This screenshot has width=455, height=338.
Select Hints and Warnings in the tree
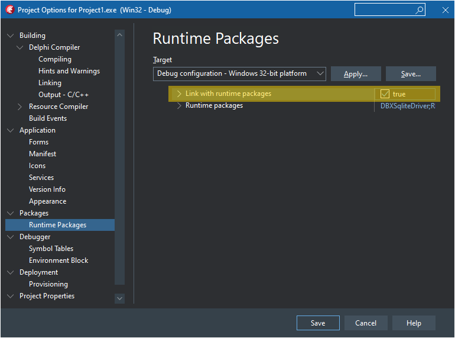pos(69,71)
